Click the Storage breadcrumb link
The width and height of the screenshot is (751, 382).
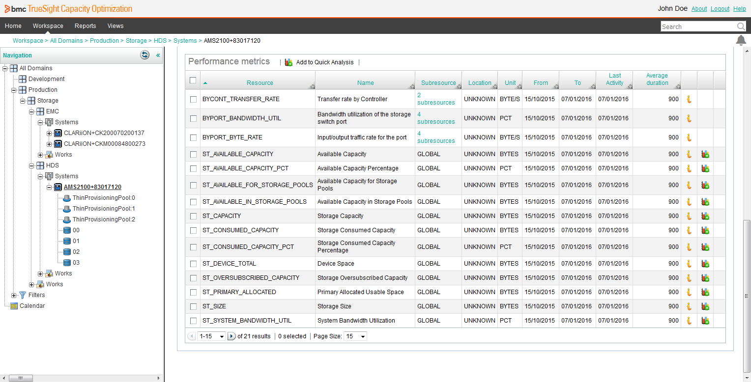[x=136, y=41]
